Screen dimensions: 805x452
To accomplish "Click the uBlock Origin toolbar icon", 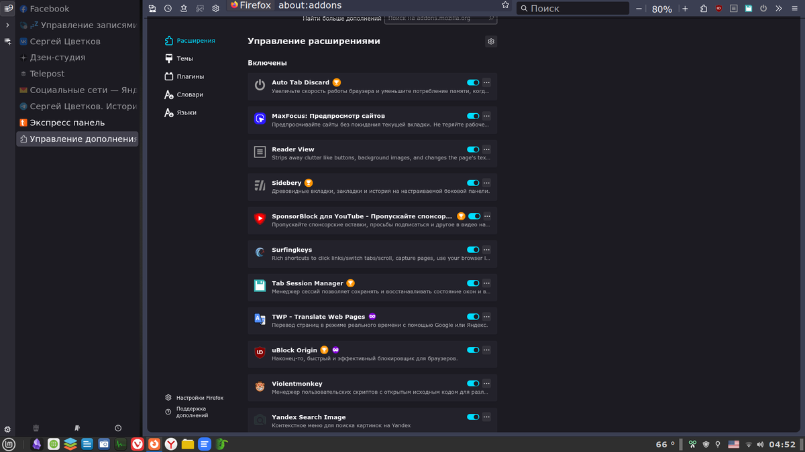I will [719, 9].
